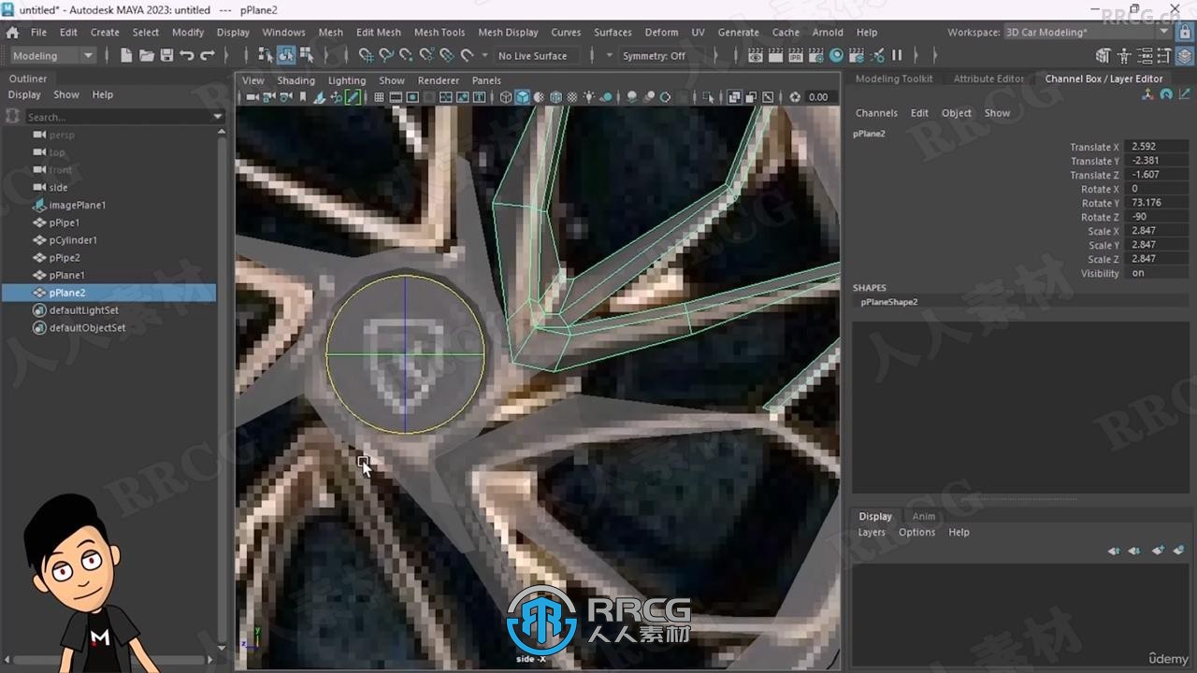
Task: Switch to the Anim layer tab
Action: (923, 516)
